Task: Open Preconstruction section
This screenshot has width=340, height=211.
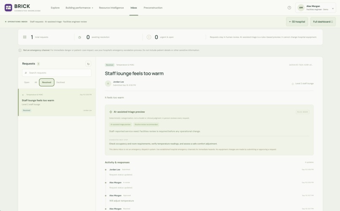Action: tap(153, 8)
